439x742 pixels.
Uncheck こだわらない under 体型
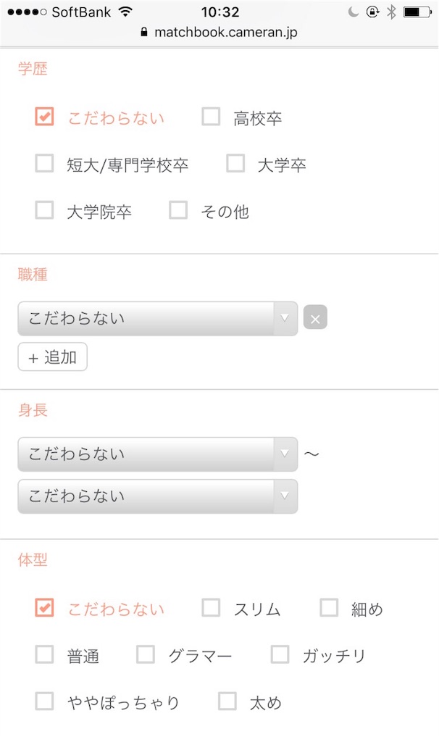[44, 608]
